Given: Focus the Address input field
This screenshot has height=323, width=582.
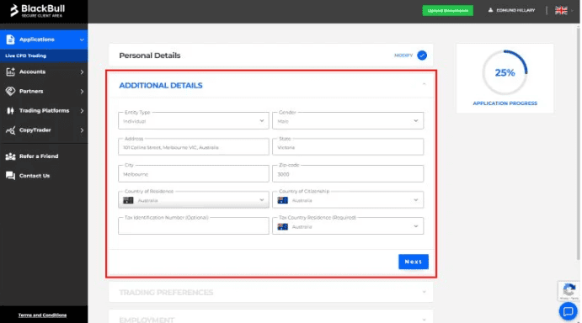Looking at the screenshot, I should (x=194, y=147).
